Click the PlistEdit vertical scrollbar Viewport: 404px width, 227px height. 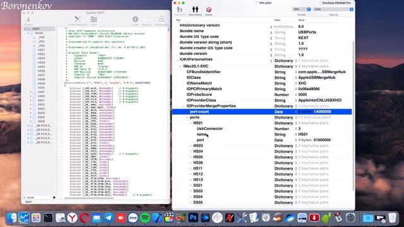click(353, 116)
